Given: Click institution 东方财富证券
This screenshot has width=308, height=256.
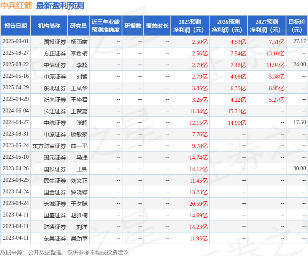Looking at the screenshot, I should (49, 146).
